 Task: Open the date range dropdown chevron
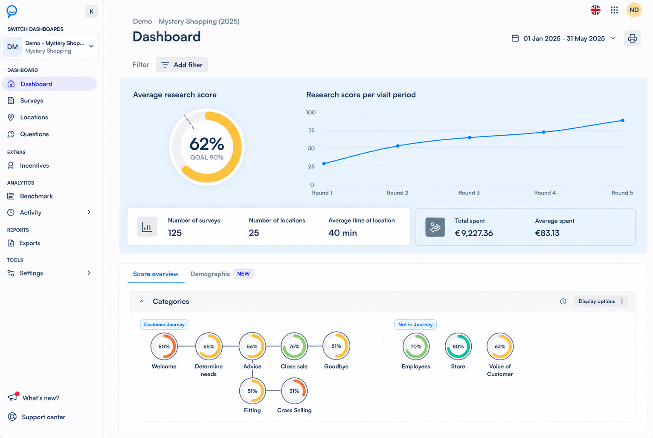(x=613, y=38)
